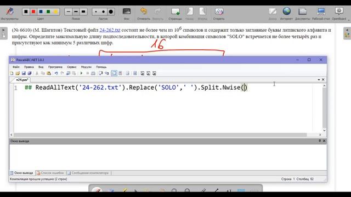Viewport: 351px width, 197px height.
Task: Open the Документы documents mode
Action: pos(302,13)
